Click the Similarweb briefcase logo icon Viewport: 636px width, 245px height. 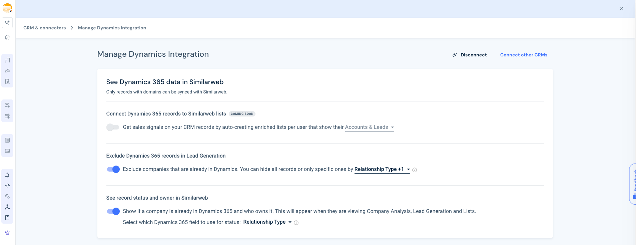[7, 8]
